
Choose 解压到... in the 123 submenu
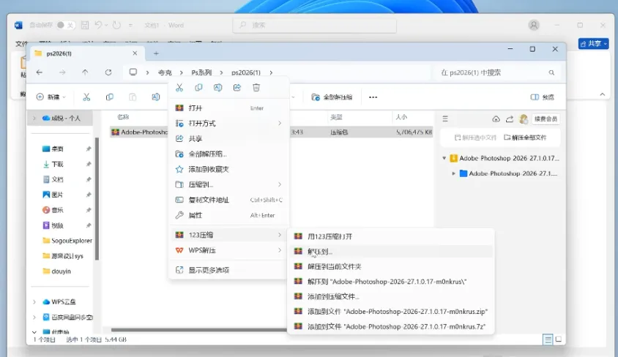pos(391,252)
